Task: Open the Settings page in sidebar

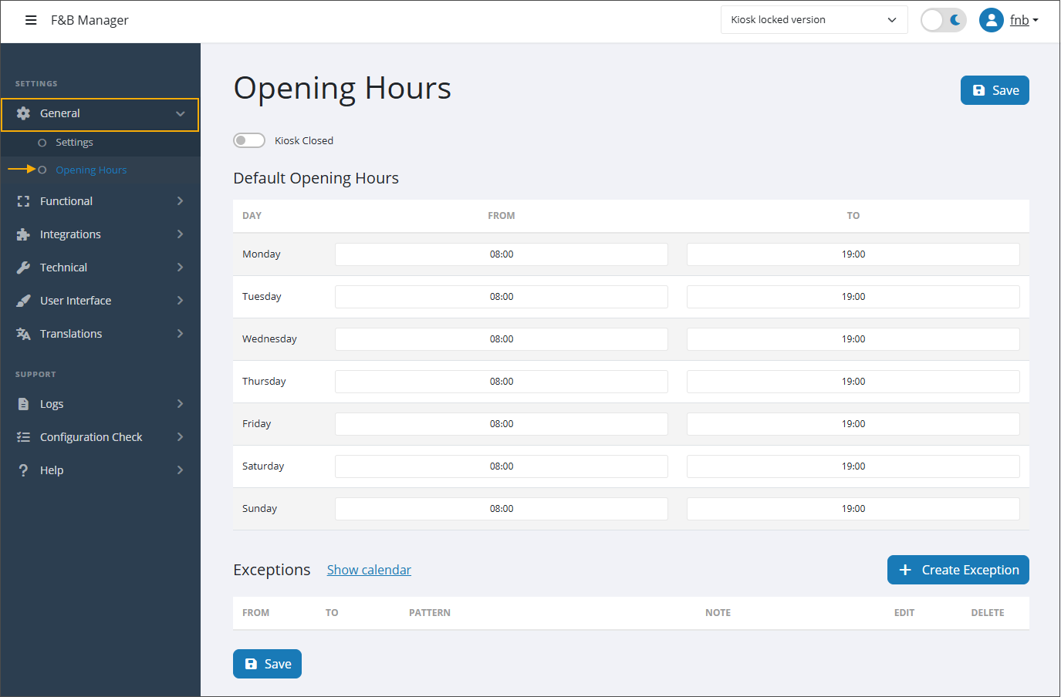Action: (x=73, y=142)
